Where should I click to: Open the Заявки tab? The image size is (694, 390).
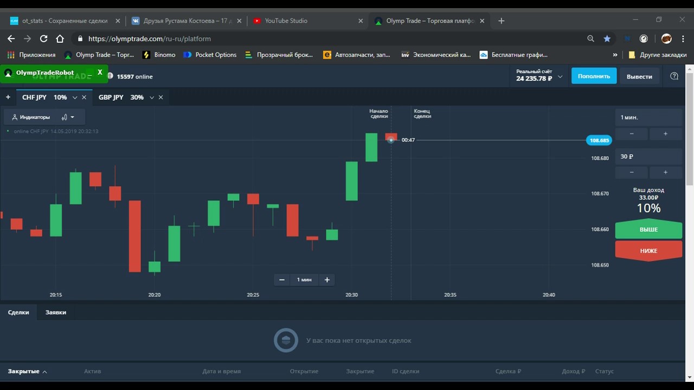pos(56,312)
